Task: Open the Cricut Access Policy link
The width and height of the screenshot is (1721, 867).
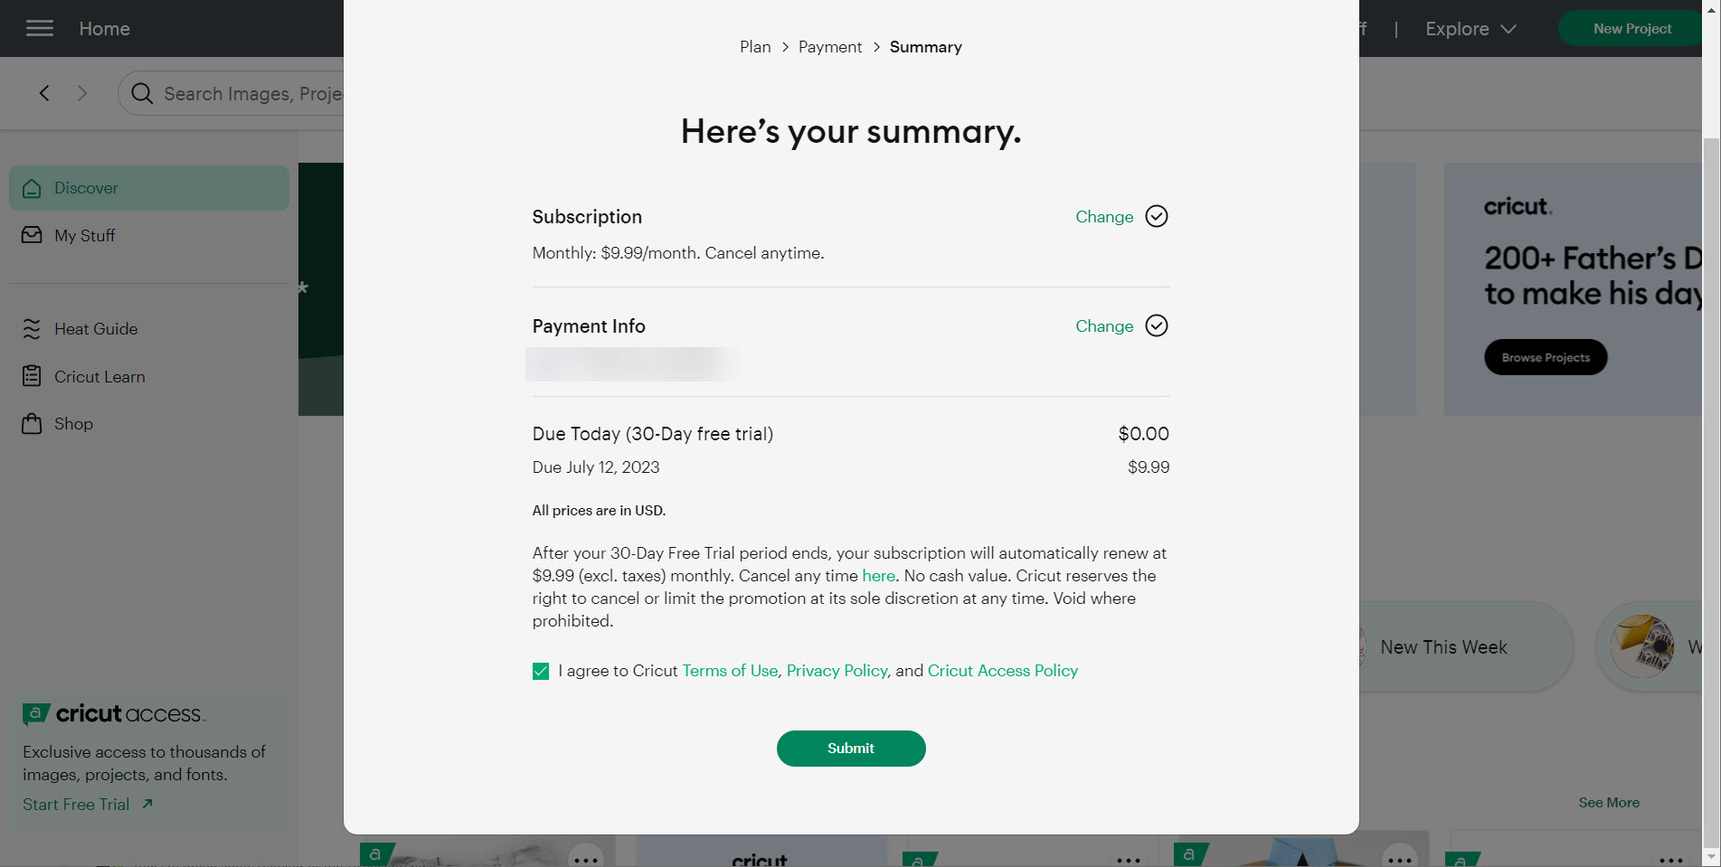Action: [x=1002, y=671]
